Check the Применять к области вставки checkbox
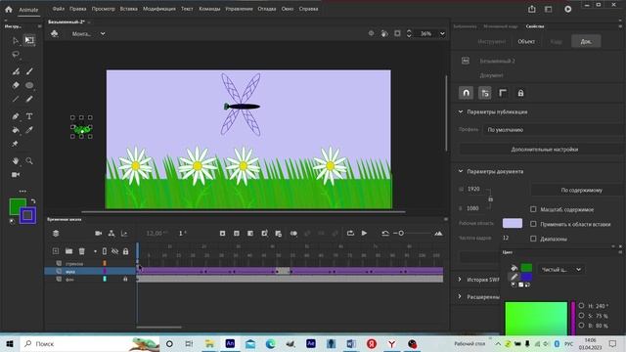Viewport: 626px width, 352px height. click(x=533, y=224)
